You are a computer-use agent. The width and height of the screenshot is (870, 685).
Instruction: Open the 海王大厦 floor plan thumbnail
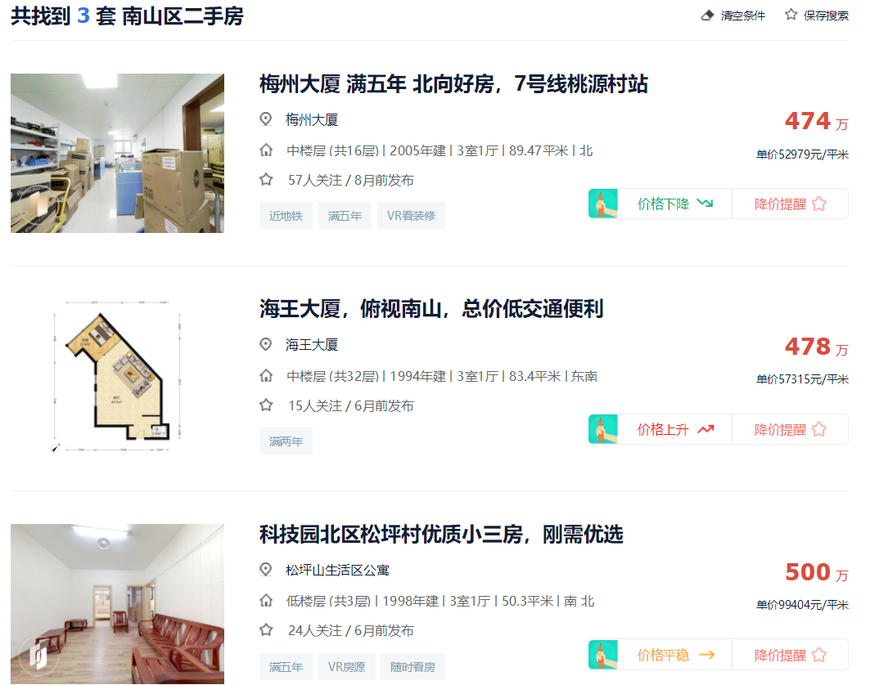click(117, 378)
